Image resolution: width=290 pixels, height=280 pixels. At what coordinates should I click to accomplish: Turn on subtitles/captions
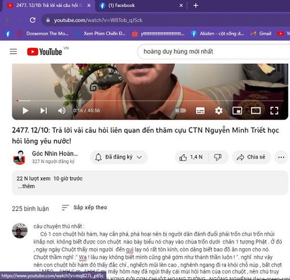click(x=200, y=111)
